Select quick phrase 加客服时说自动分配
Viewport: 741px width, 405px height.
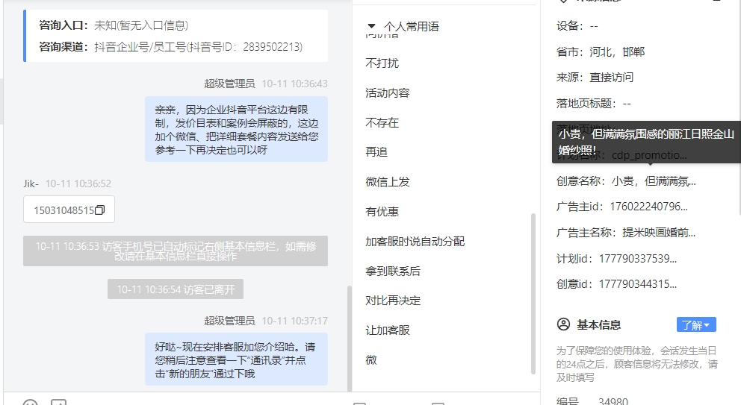(x=415, y=241)
